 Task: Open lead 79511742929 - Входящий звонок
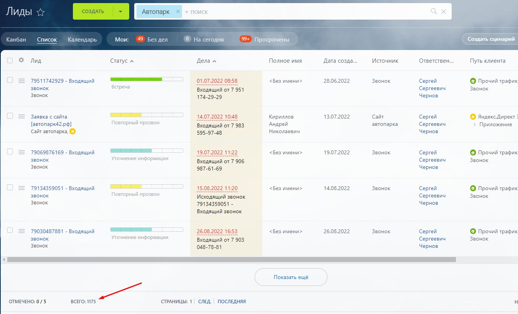[x=62, y=85]
